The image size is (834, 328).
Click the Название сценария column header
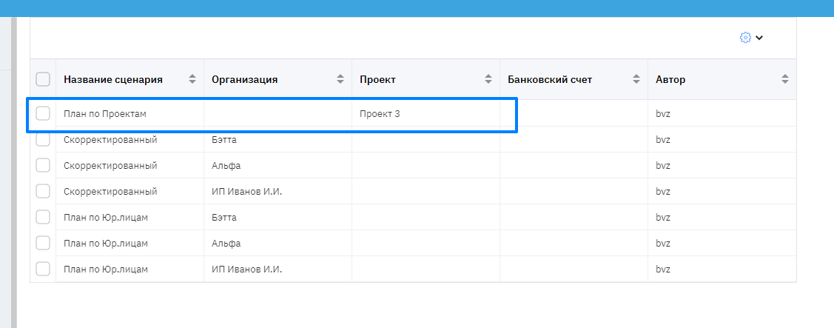click(113, 79)
